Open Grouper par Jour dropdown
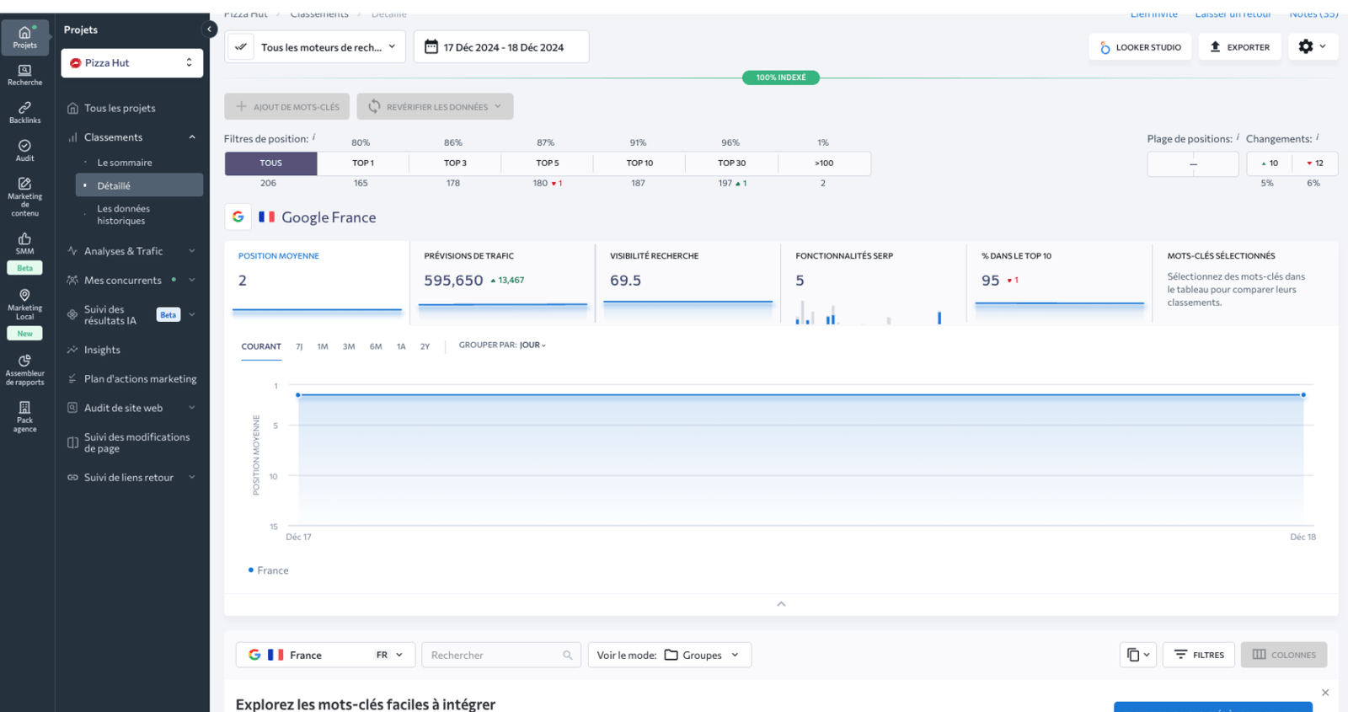1348x712 pixels. tap(502, 345)
